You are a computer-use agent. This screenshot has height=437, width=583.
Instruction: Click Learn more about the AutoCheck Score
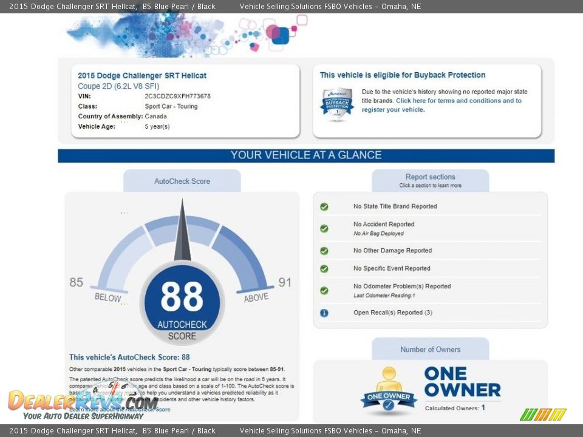point(120,410)
